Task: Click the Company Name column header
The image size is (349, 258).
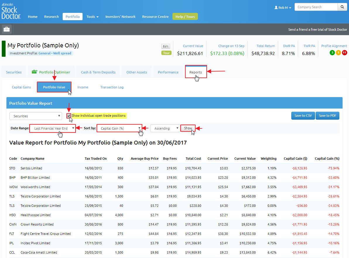Action: pos(32,159)
